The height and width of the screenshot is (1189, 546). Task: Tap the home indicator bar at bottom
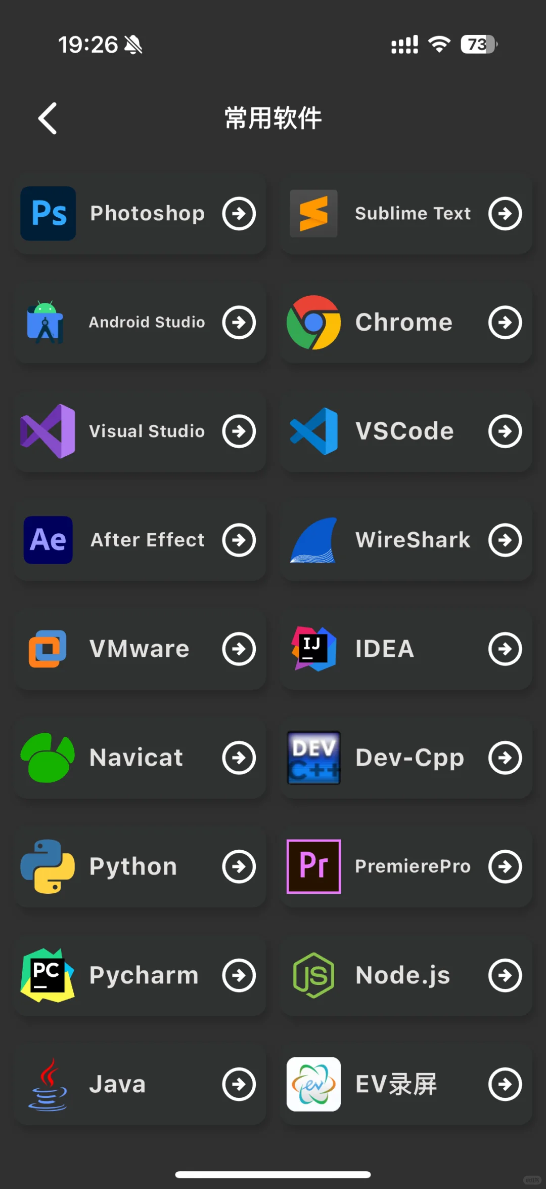click(x=273, y=1174)
